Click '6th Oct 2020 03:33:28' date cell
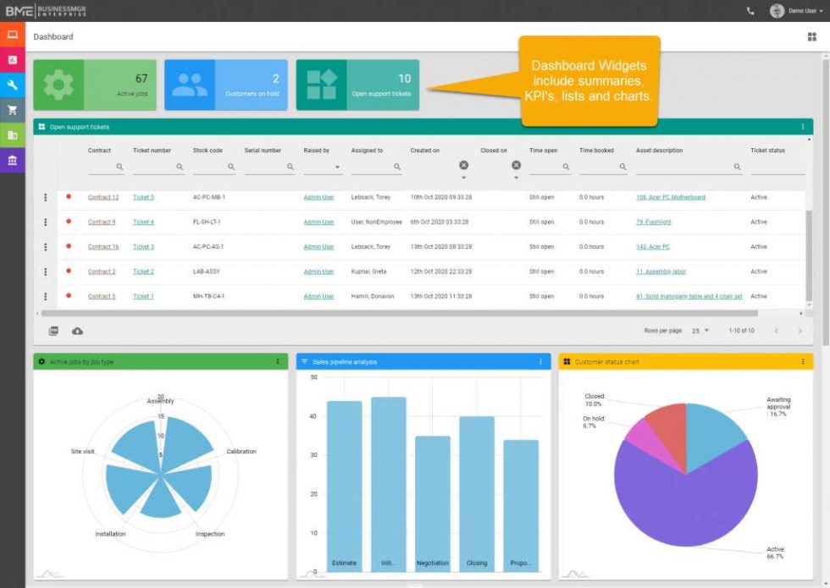 pyautogui.click(x=440, y=222)
